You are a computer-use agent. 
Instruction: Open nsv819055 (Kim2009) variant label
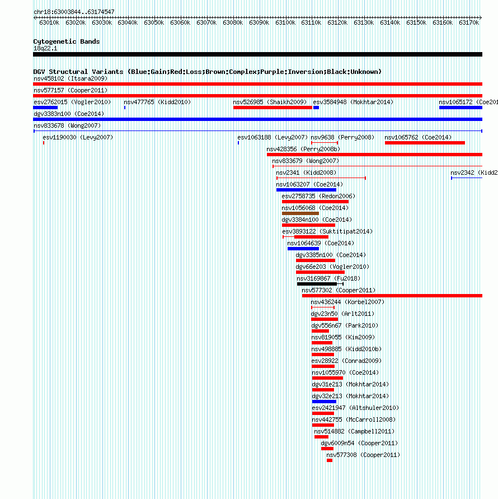click(343, 338)
